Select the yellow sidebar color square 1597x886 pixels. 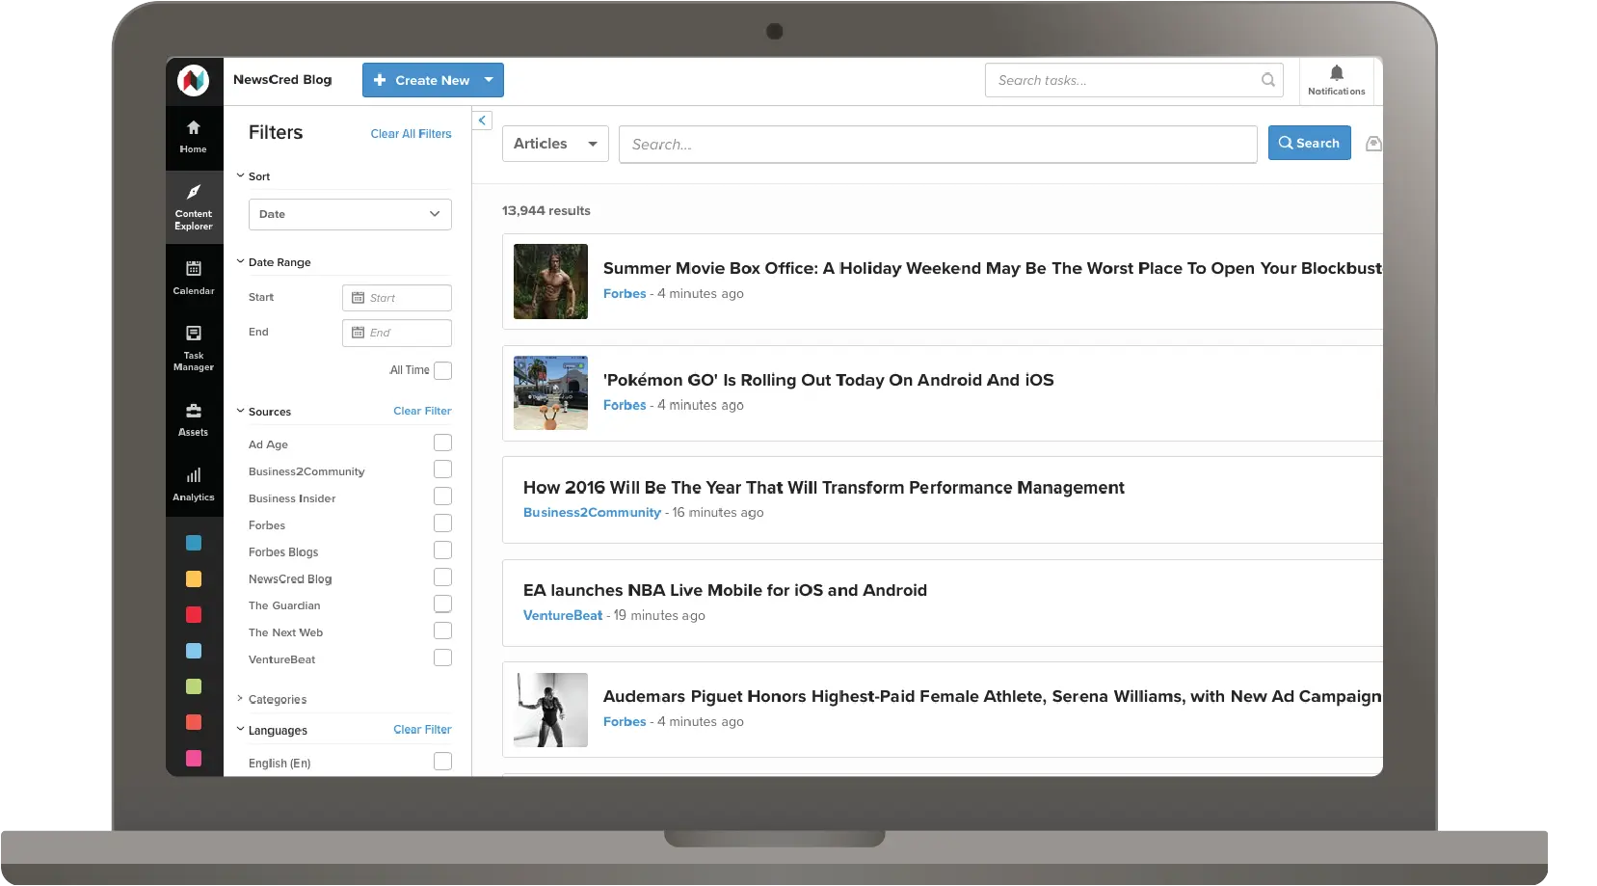click(194, 578)
